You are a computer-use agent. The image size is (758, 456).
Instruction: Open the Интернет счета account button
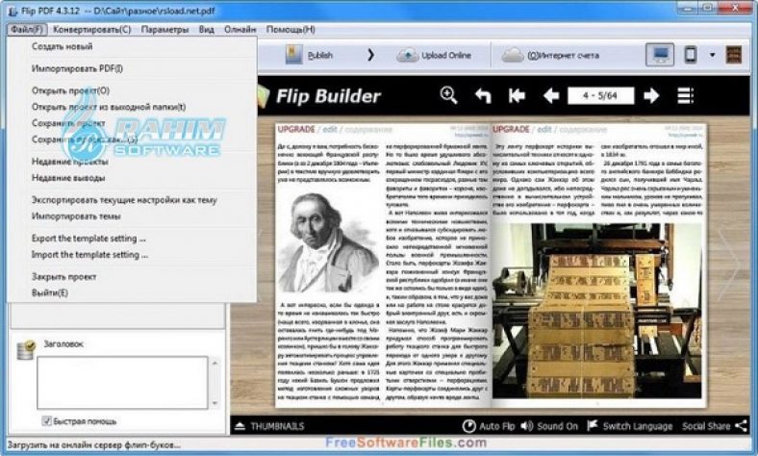[x=550, y=55]
